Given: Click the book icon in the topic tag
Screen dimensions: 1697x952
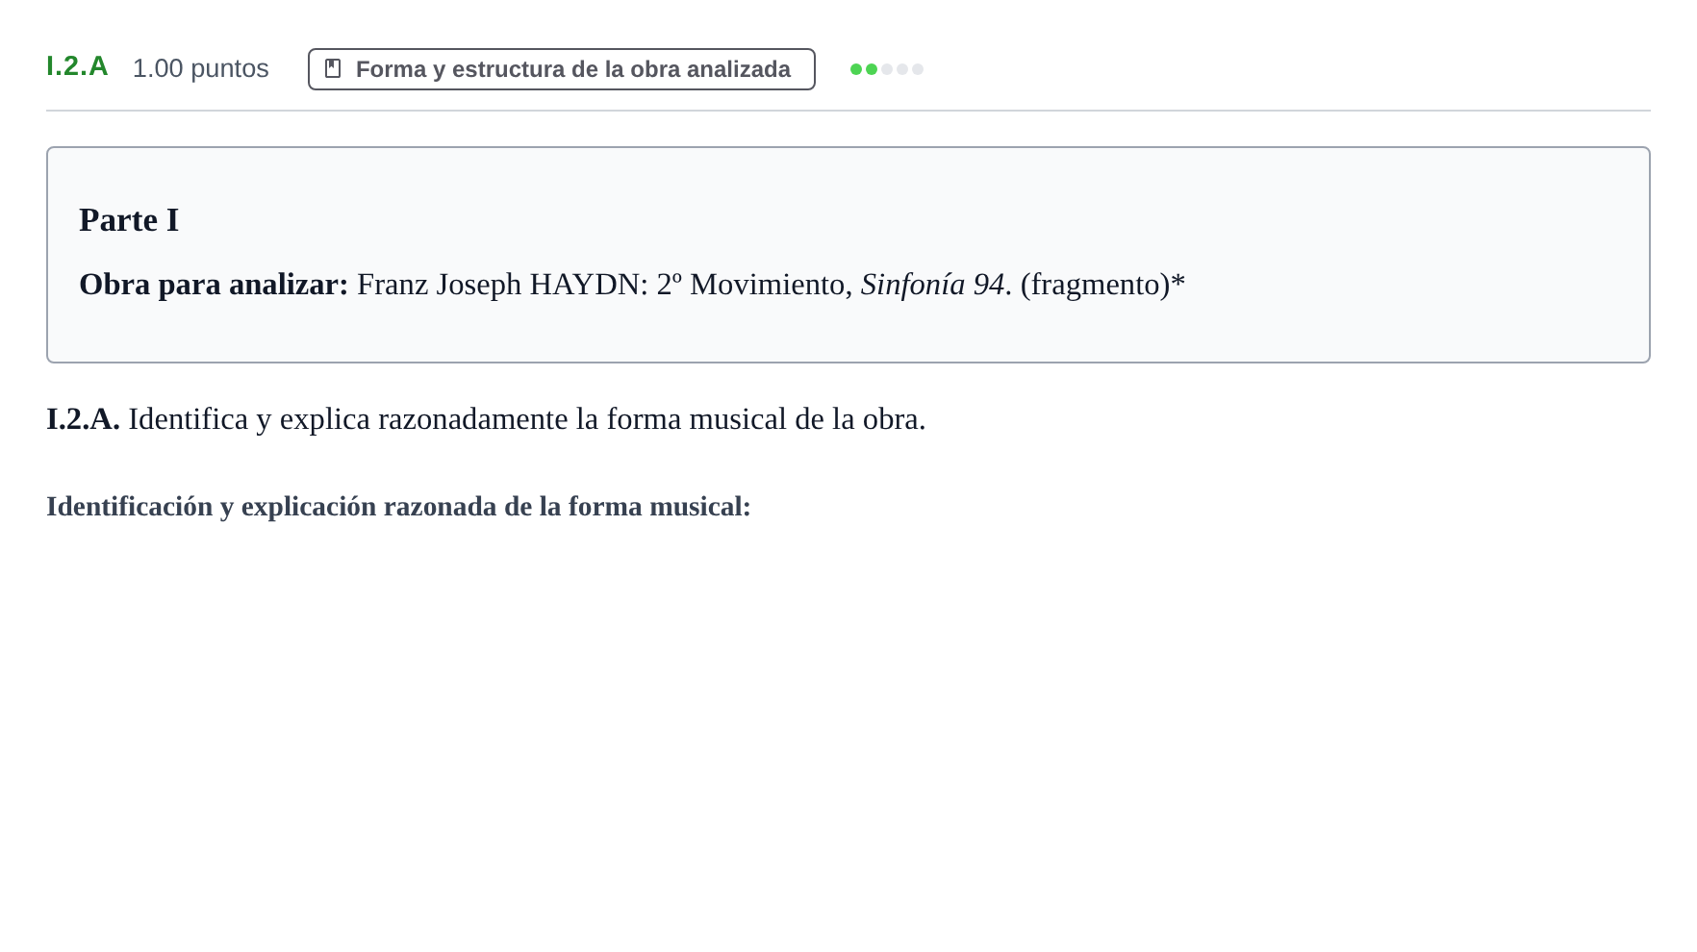Looking at the screenshot, I should [333, 68].
